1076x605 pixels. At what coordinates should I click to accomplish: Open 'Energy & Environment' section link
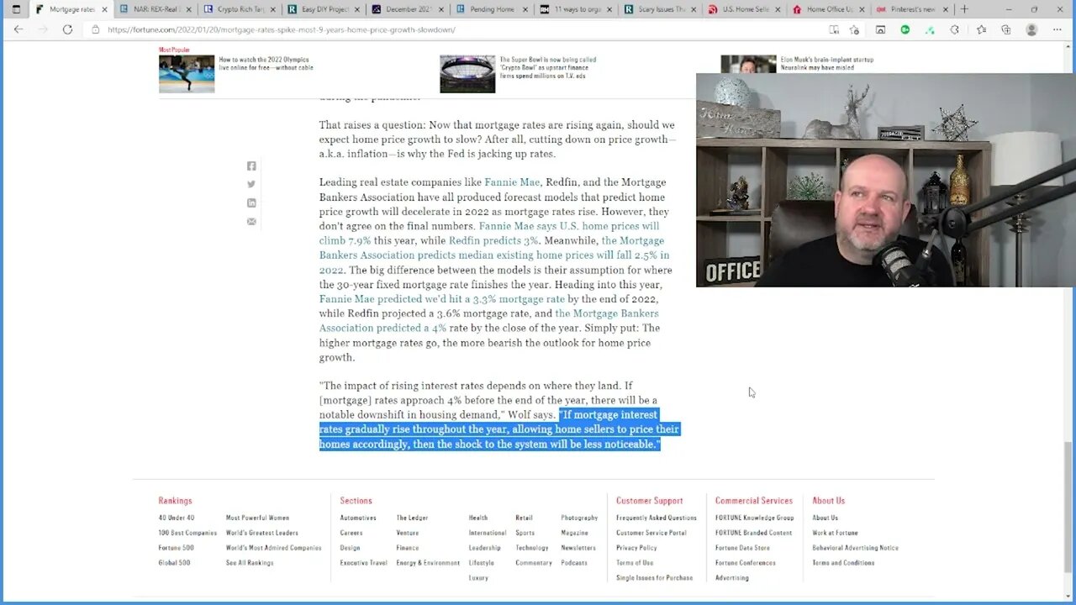point(429,563)
